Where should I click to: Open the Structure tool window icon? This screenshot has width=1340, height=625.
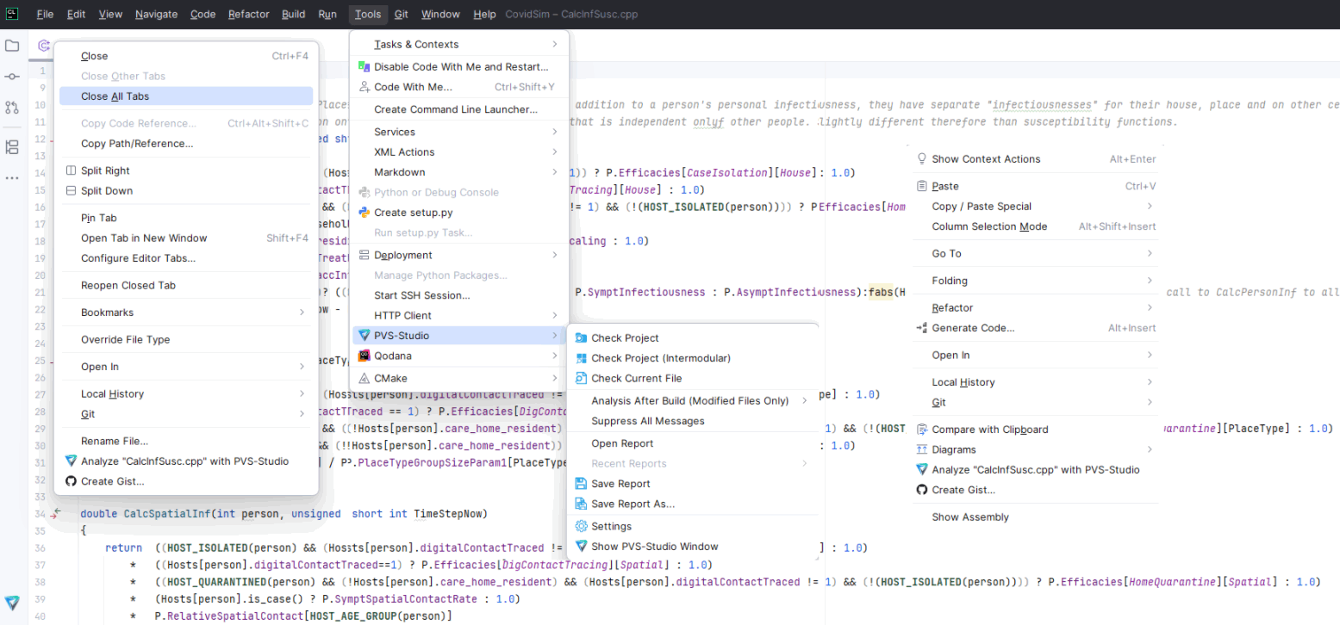tap(12, 146)
